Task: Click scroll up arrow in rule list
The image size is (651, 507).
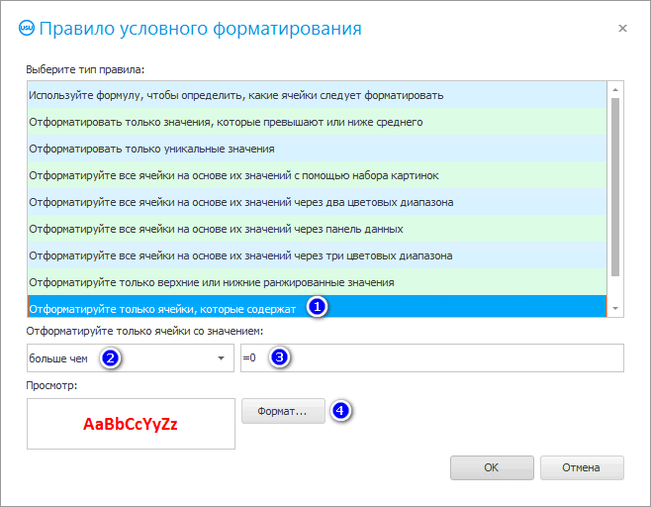Action: 615,90
